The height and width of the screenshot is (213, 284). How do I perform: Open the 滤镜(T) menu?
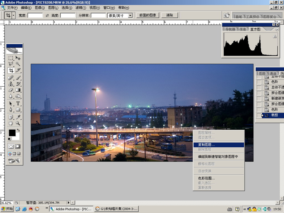[81, 8]
